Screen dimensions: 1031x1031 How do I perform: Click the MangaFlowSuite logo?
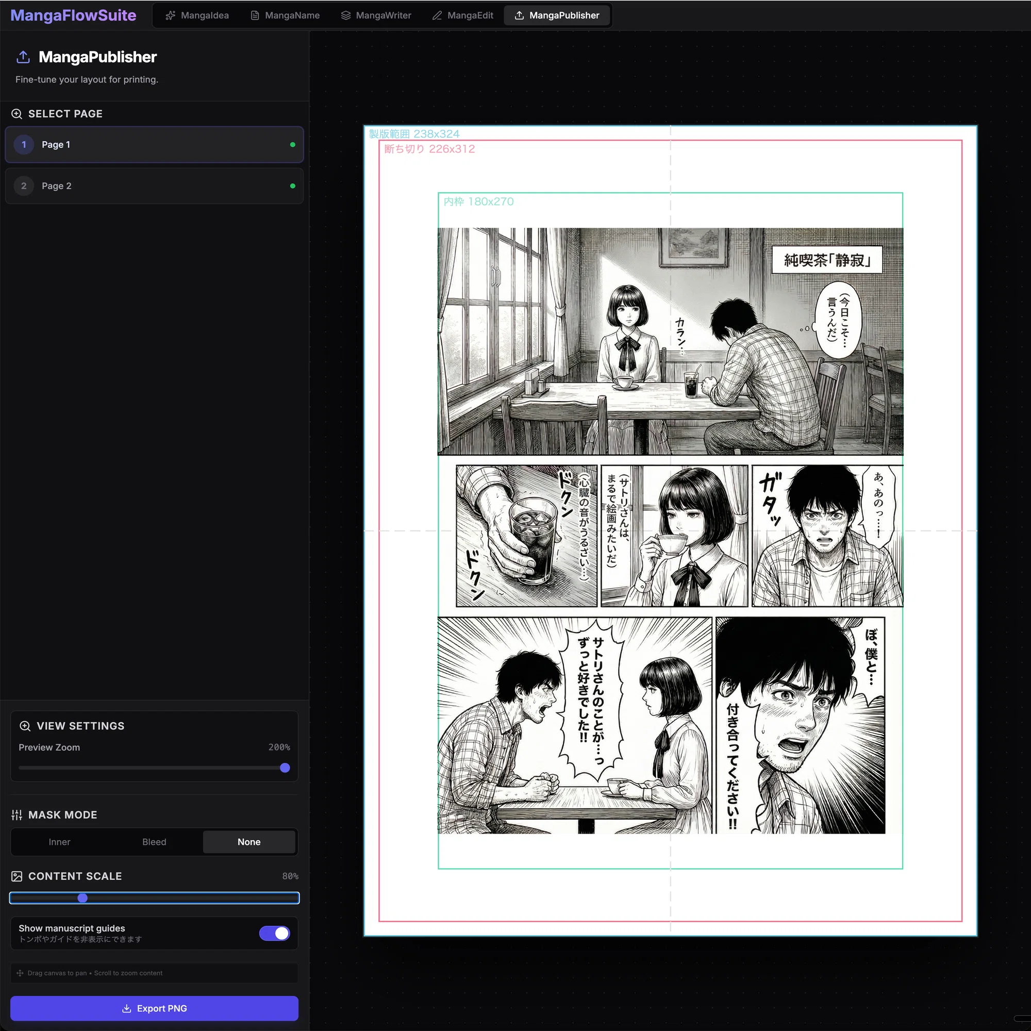tap(73, 15)
